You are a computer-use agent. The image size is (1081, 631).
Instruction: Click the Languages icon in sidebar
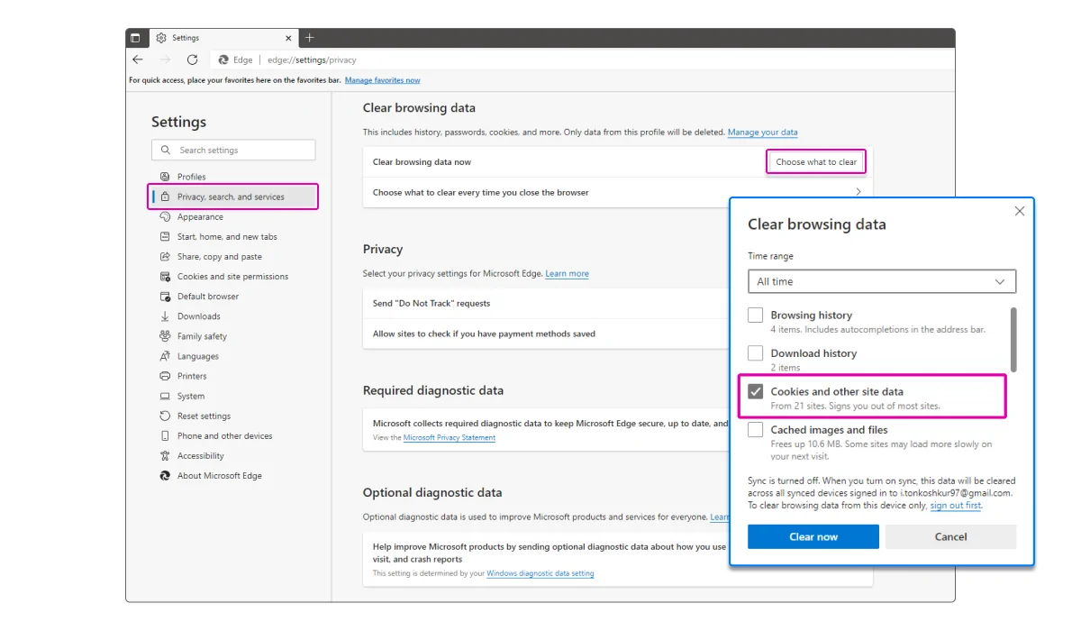pyautogui.click(x=165, y=356)
